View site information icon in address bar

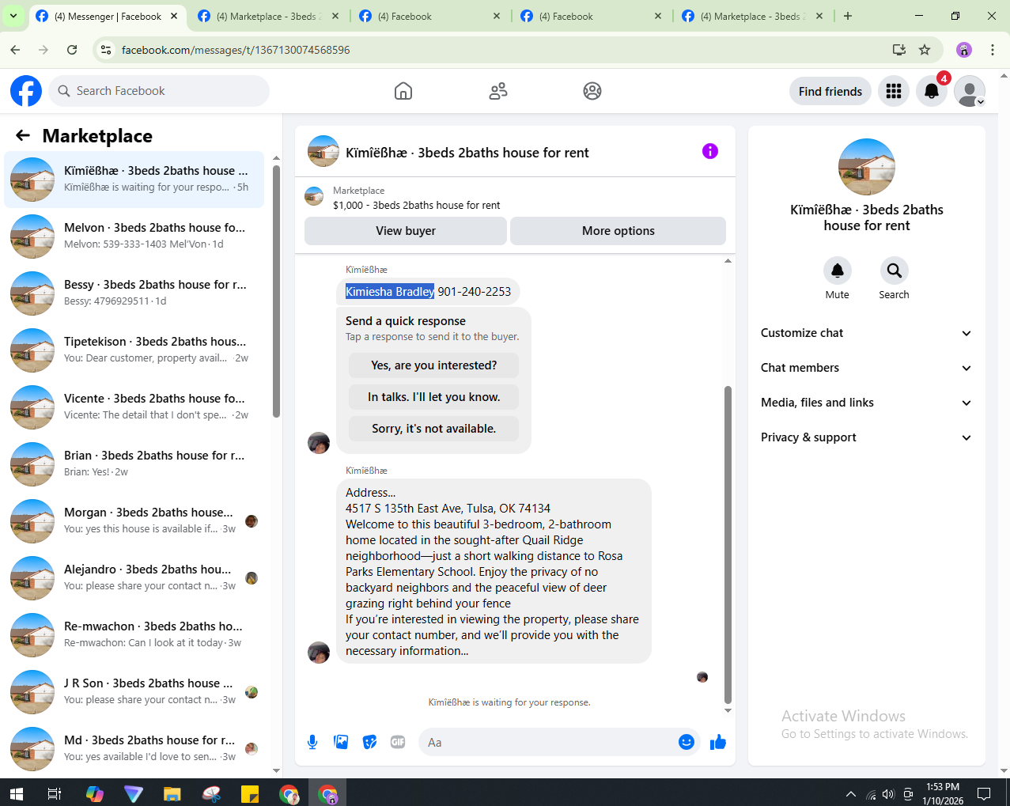105,50
